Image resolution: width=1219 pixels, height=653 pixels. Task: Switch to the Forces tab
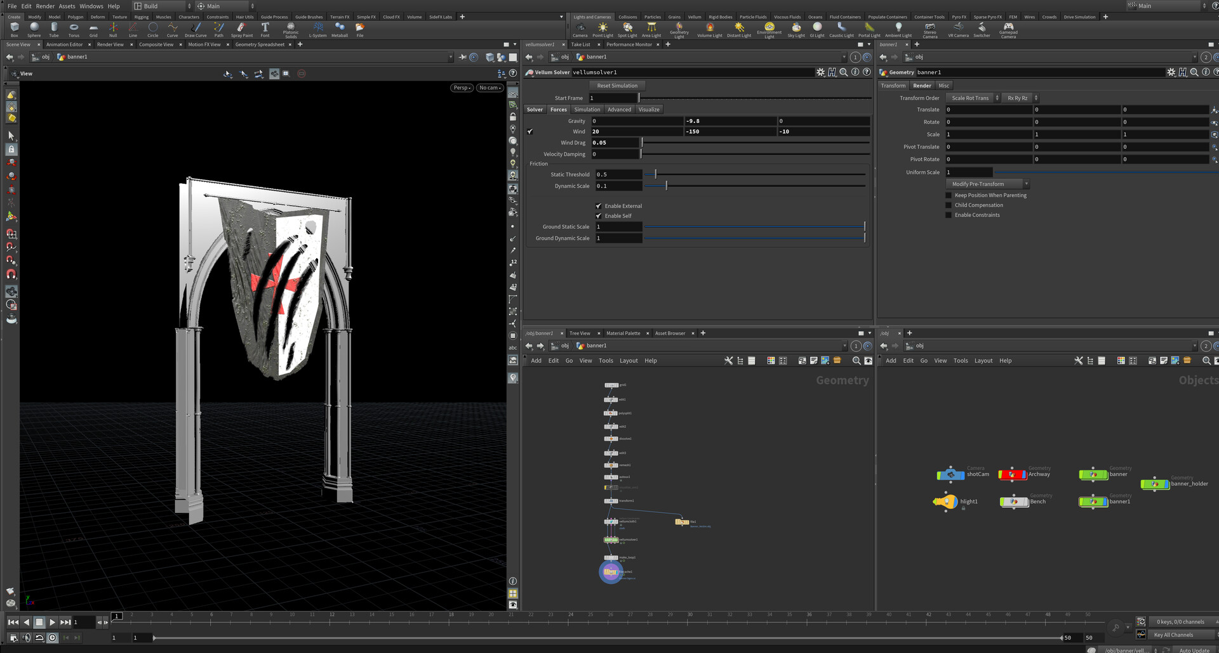tap(558, 110)
